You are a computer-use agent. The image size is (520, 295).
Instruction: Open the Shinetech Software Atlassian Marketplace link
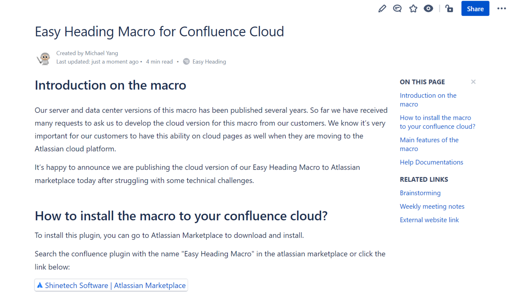115,285
